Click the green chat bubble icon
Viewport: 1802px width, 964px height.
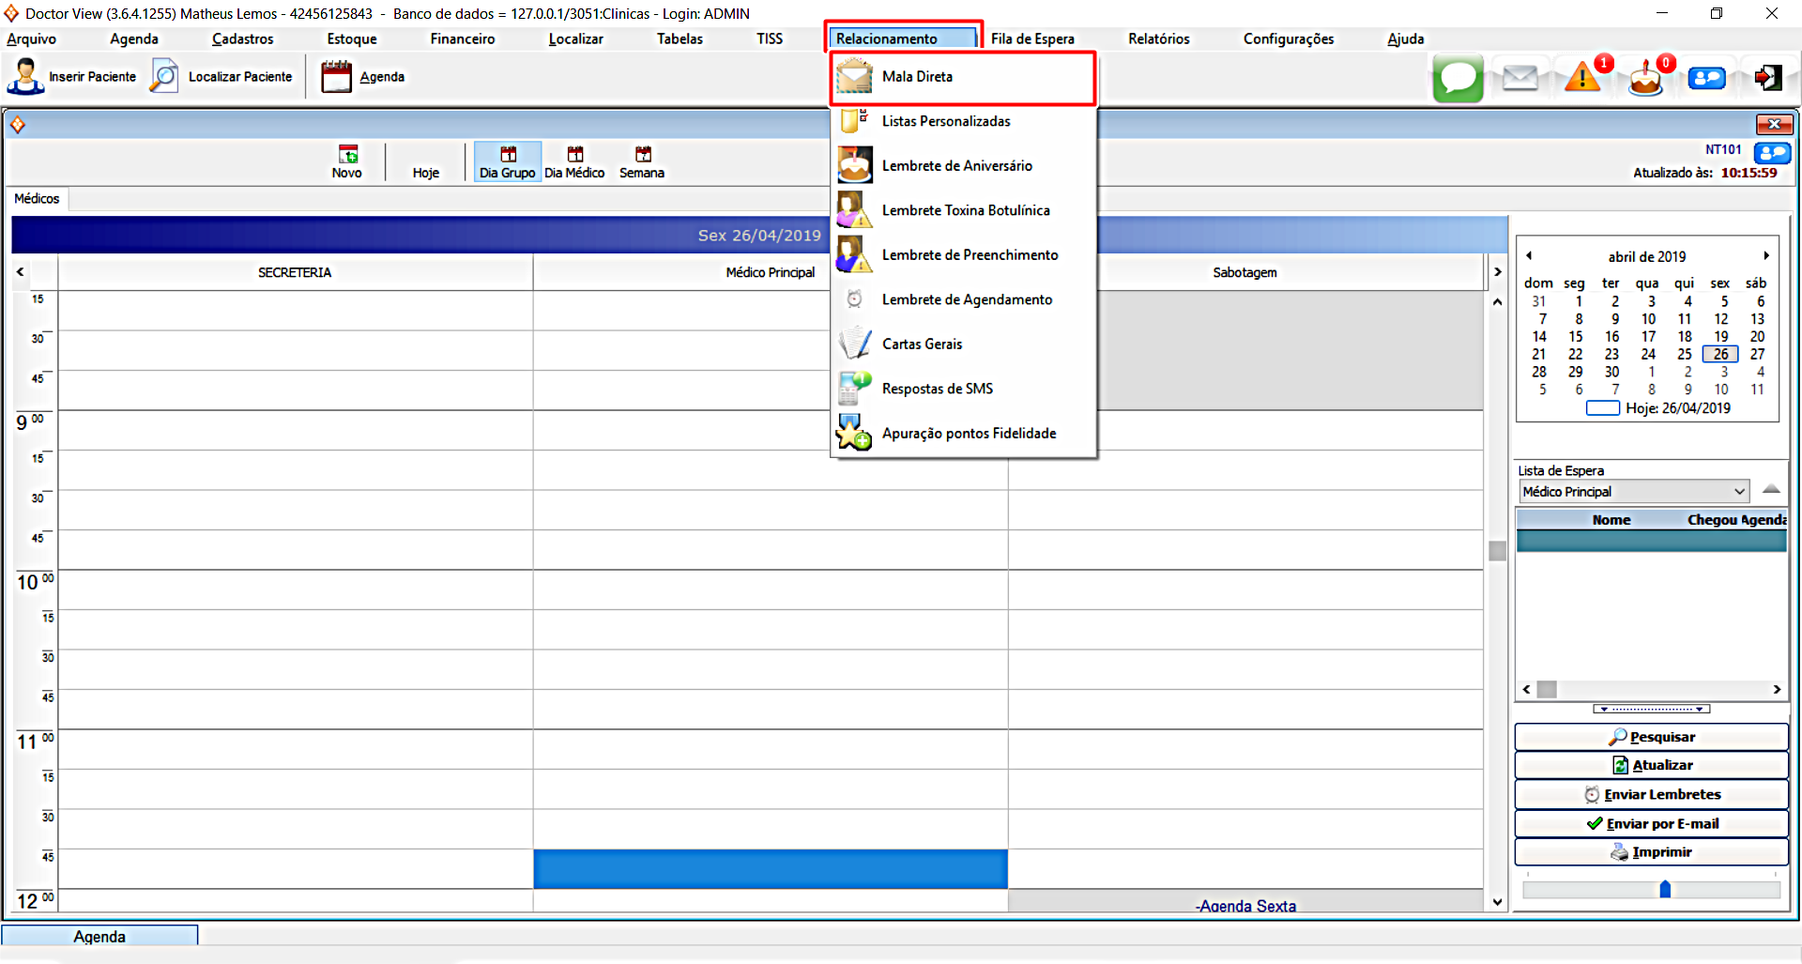(x=1458, y=78)
